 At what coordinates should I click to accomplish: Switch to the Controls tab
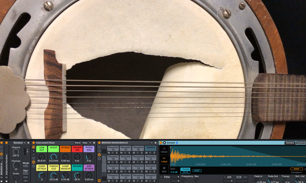301,143
